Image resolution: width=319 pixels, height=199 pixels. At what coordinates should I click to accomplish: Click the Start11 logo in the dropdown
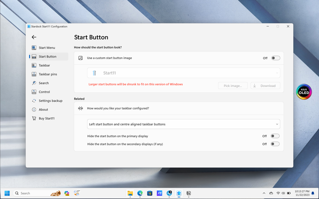[94, 73]
